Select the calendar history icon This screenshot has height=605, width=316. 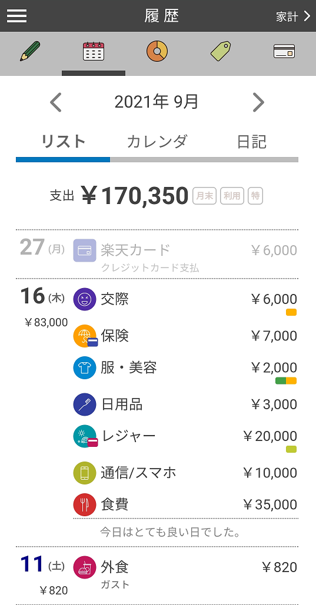(x=94, y=51)
